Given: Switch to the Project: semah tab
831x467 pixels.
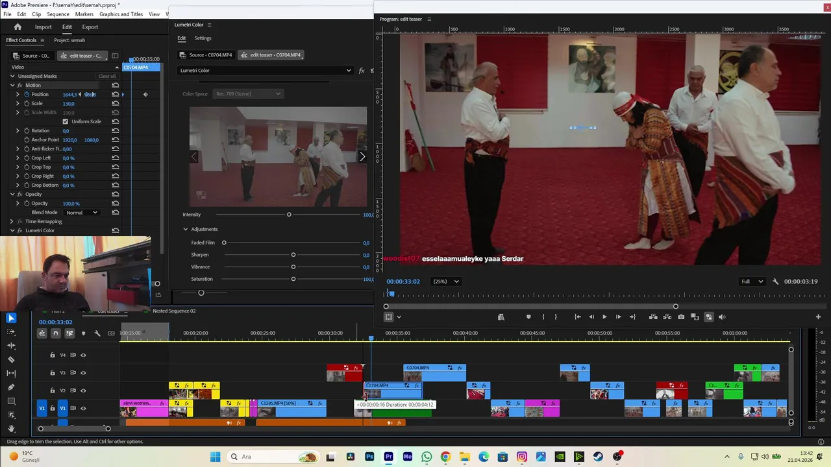Looking at the screenshot, I should coord(69,40).
